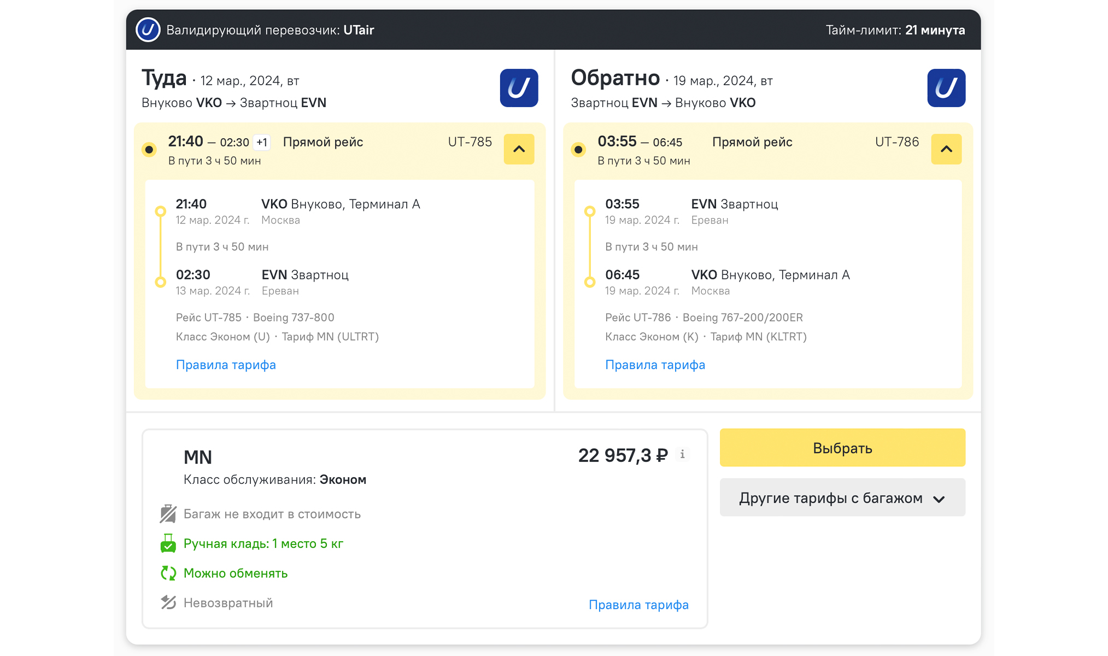The height and width of the screenshot is (656, 1108).
Task: Click the 'Туда' outbound section heading
Action: tap(164, 78)
